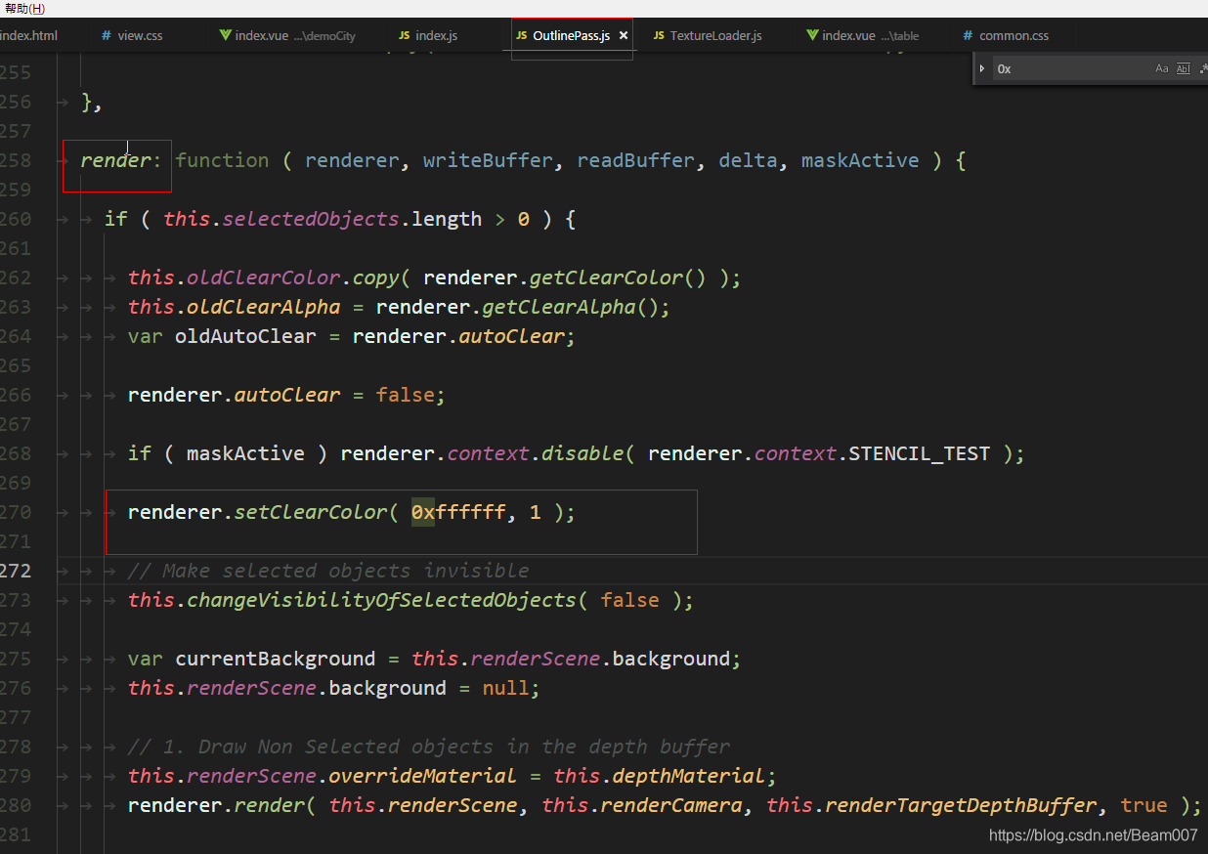Focus the find input containing 0x
Screen dimensions: 1208x854
[x=1070, y=68]
